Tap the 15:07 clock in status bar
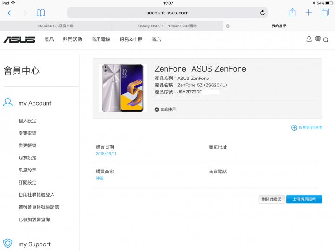Screen dimensions: 335x251 [x=168, y=3]
